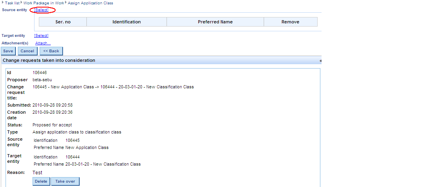Open the Attach... link for attachments
Image resolution: width=431 pixels, height=187 pixels.
(x=43, y=43)
